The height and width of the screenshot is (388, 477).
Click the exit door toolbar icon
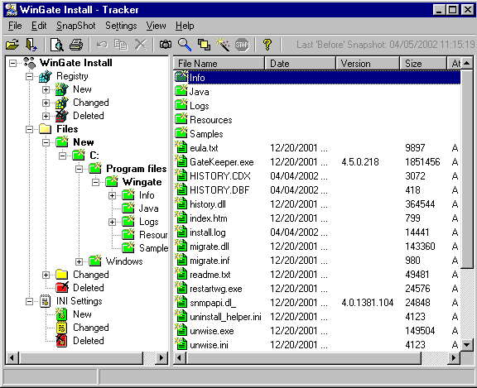[31, 45]
